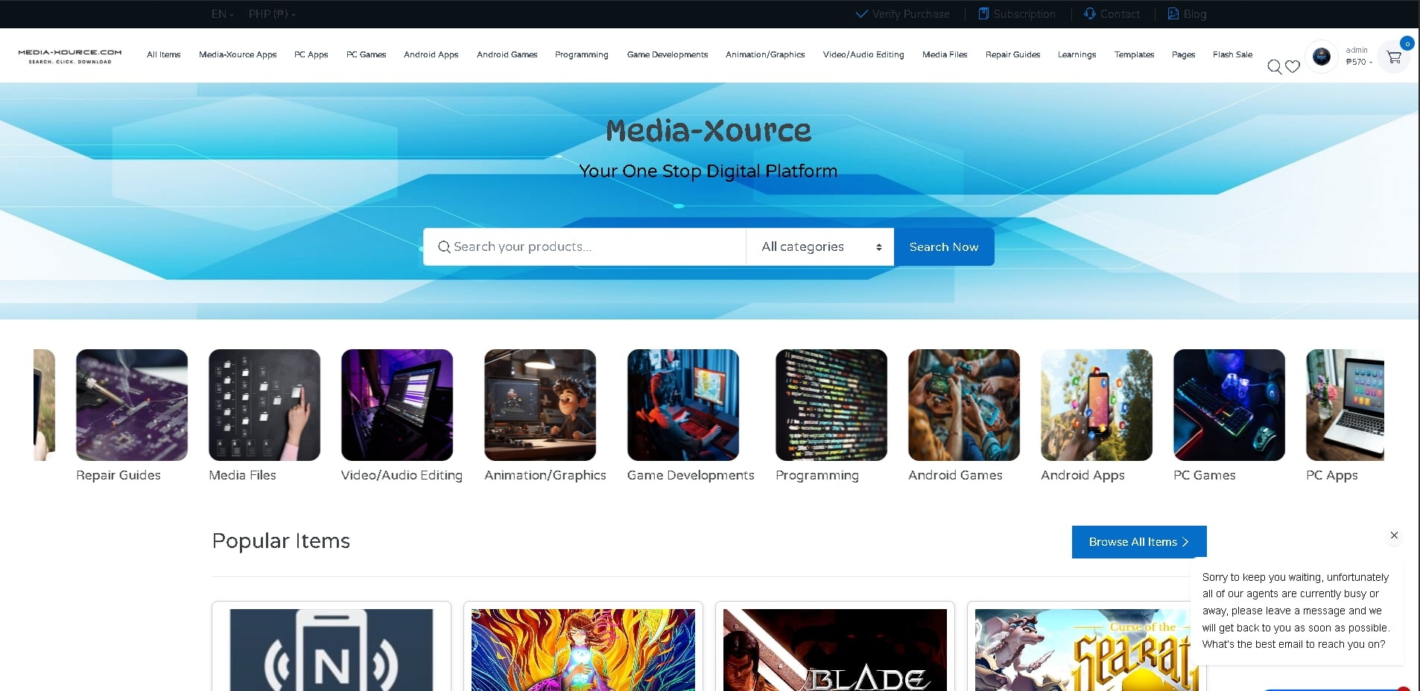The height and width of the screenshot is (691, 1420).
Task: Expand the EN language dropdown
Action: 222,14
